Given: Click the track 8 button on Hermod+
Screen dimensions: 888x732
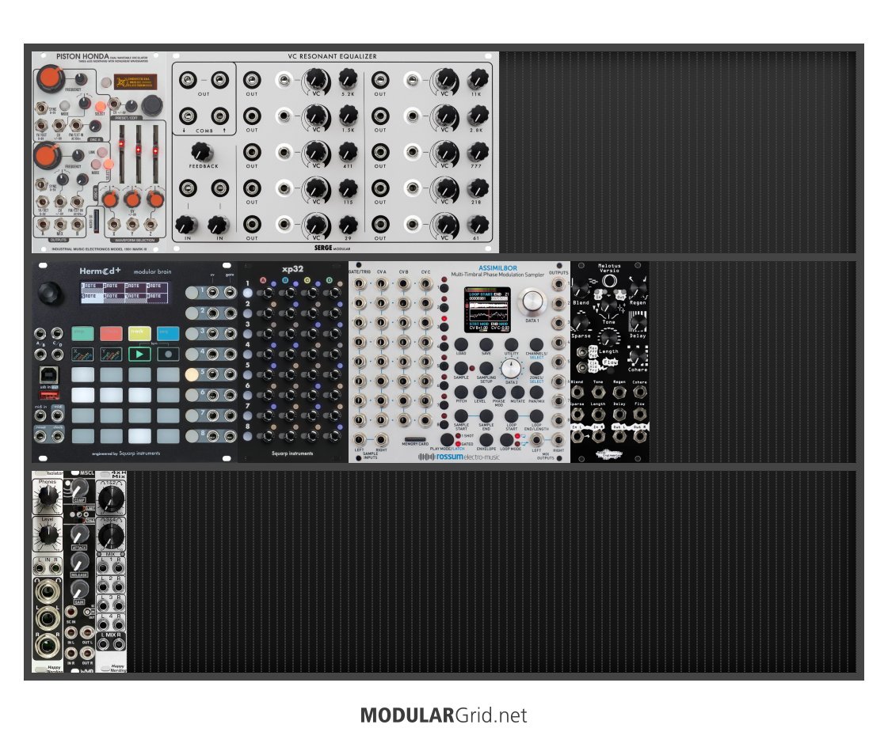Looking at the screenshot, I should (x=192, y=436).
